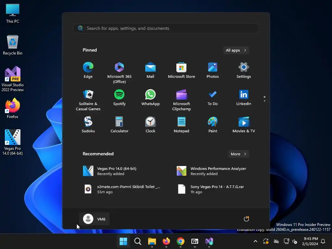332x249 pixels.
Task: Open Settings from the pinned apps
Action: point(244,70)
